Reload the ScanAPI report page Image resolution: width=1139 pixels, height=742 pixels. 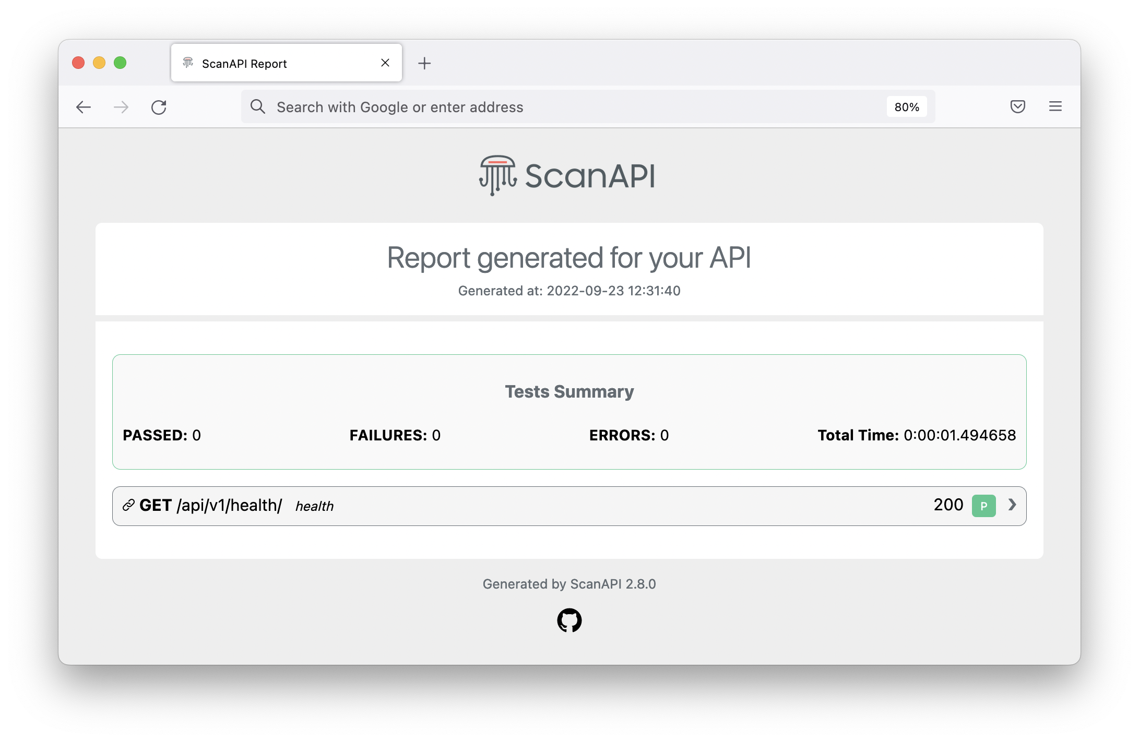[159, 106]
